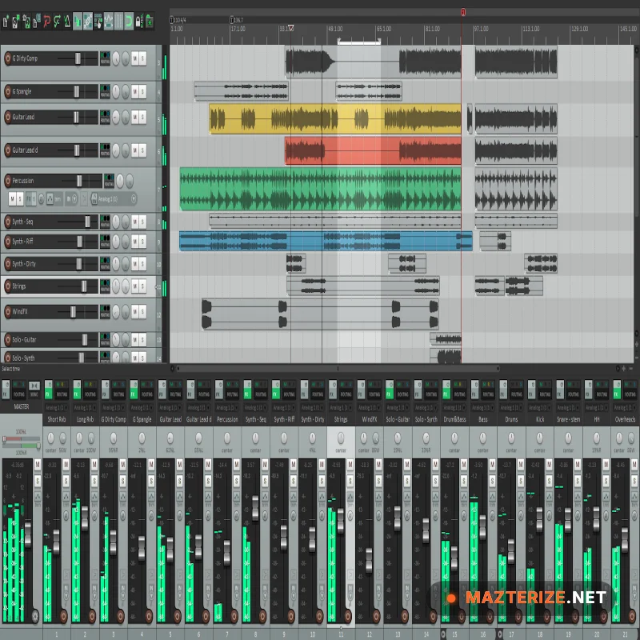Create a new project using the toolbar icon
Viewport: 640px width, 640px height.
click(x=5, y=20)
